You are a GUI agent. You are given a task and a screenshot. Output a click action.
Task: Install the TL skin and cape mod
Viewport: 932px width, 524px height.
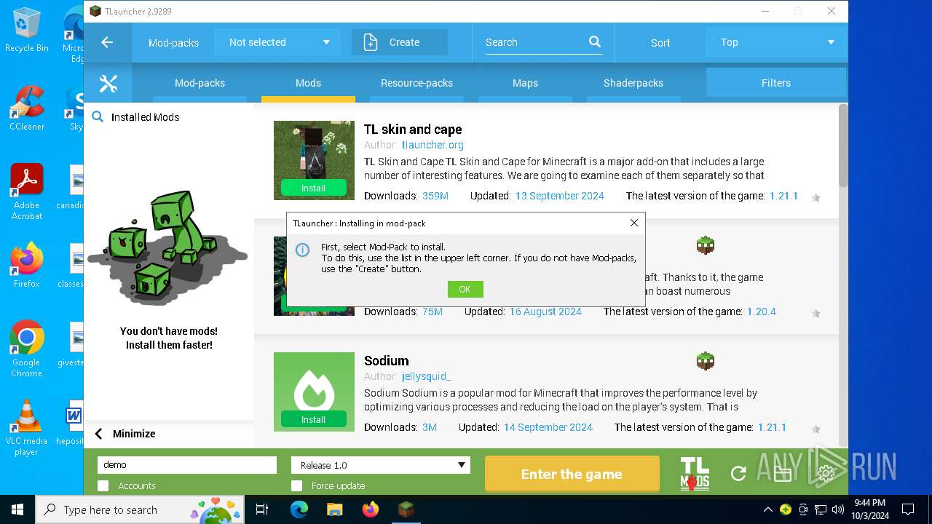point(314,188)
